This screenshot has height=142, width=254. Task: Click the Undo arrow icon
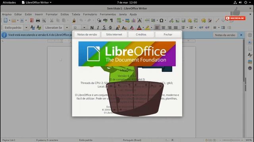pos(81,21)
